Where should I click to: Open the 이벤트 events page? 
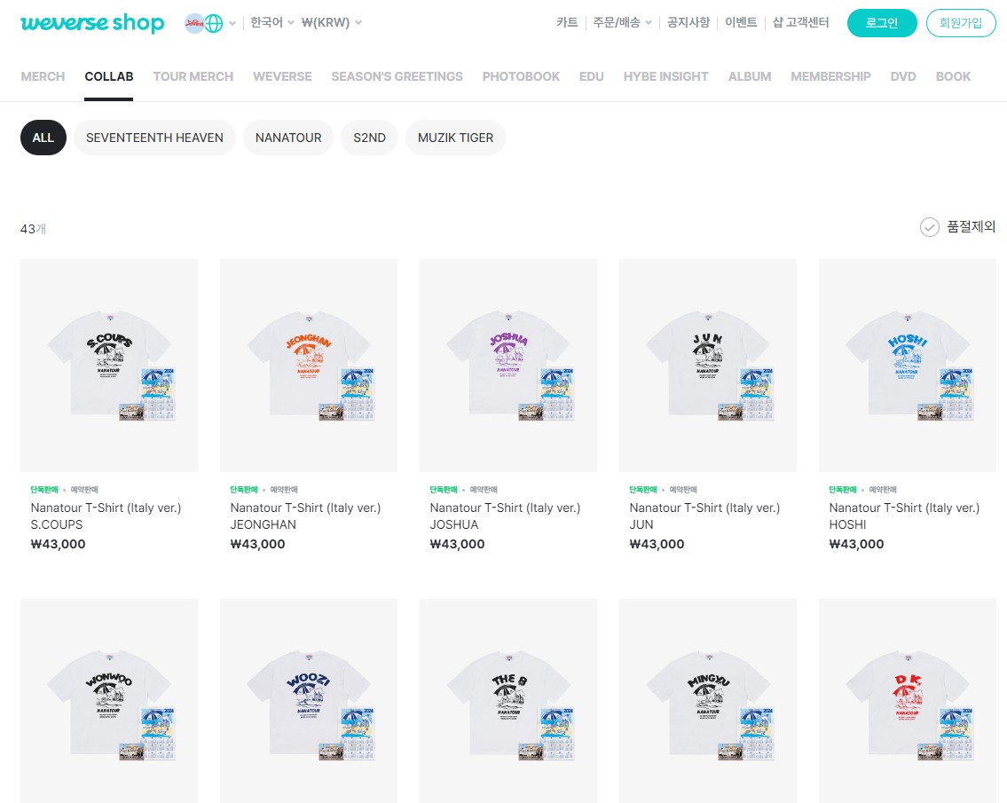tap(741, 22)
